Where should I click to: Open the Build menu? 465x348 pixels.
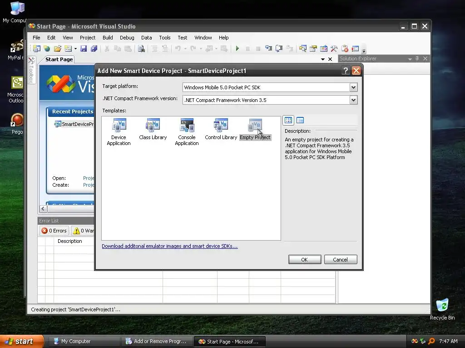pos(108,38)
